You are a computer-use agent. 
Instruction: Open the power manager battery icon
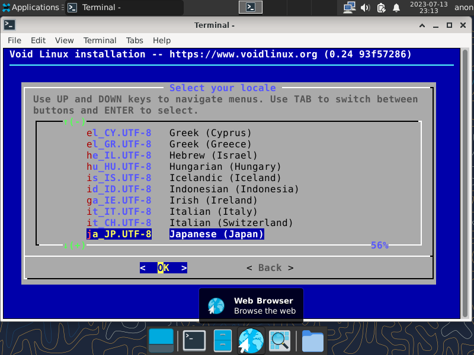pos(381,7)
